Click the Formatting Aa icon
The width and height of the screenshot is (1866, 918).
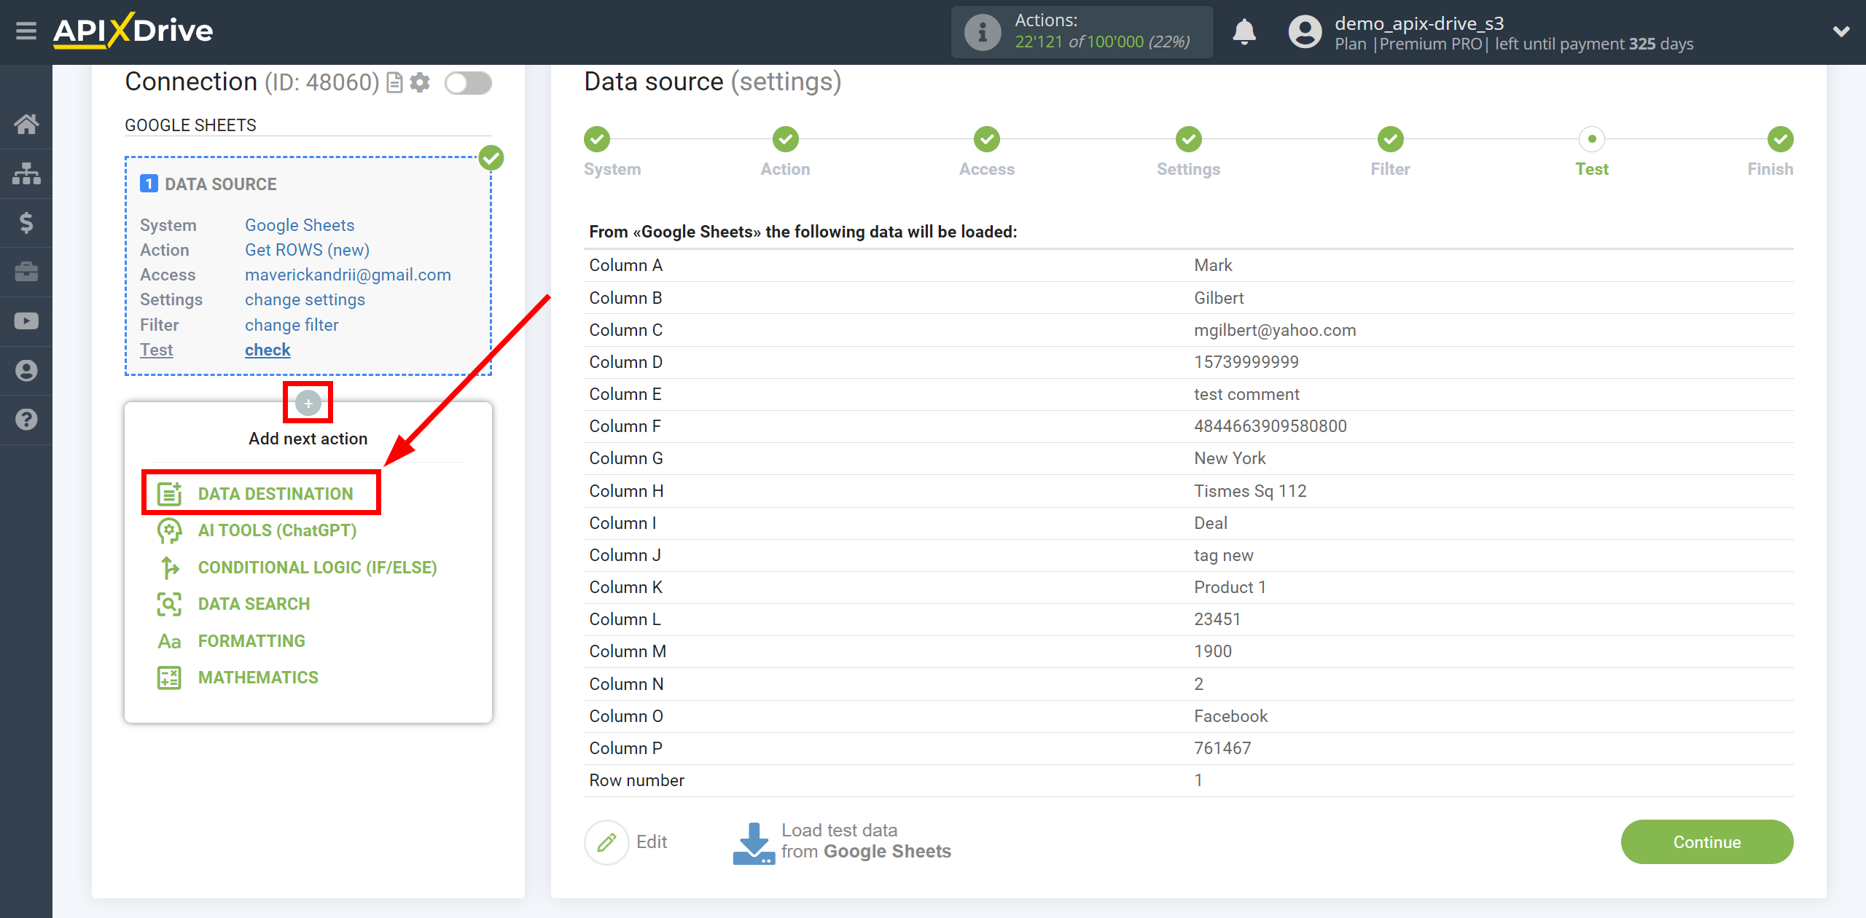pos(169,641)
